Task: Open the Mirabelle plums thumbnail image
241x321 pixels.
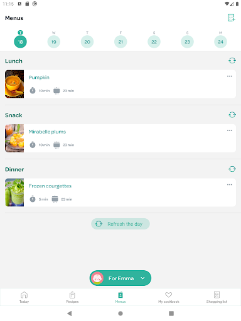Action: point(14,138)
